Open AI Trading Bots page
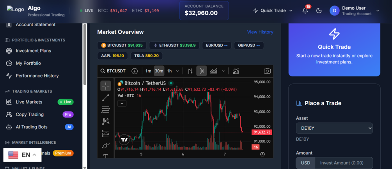This screenshot has height=169, width=392. click(x=32, y=127)
